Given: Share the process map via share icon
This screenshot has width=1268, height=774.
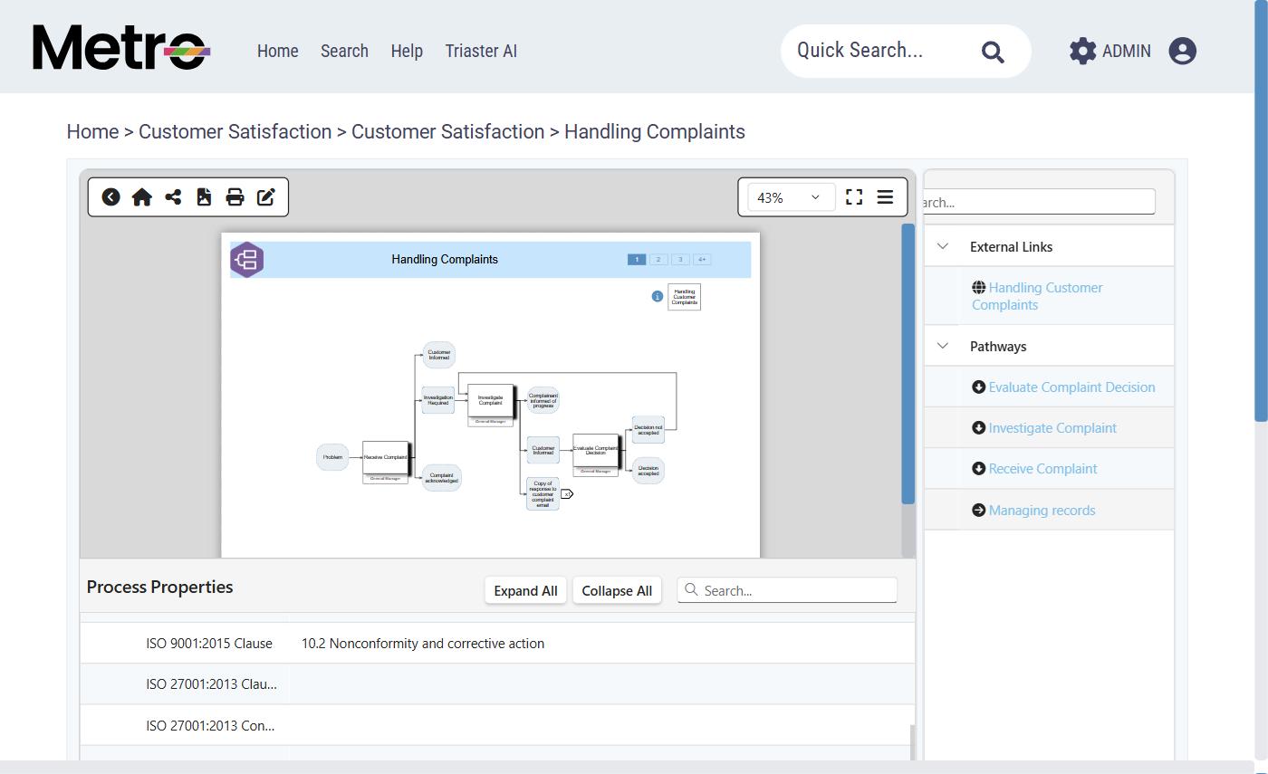Looking at the screenshot, I should coord(173,197).
